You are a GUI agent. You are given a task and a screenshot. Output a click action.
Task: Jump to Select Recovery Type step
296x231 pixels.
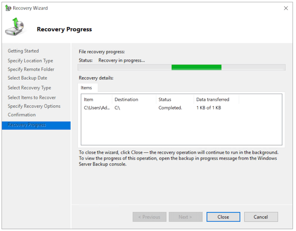(29, 88)
